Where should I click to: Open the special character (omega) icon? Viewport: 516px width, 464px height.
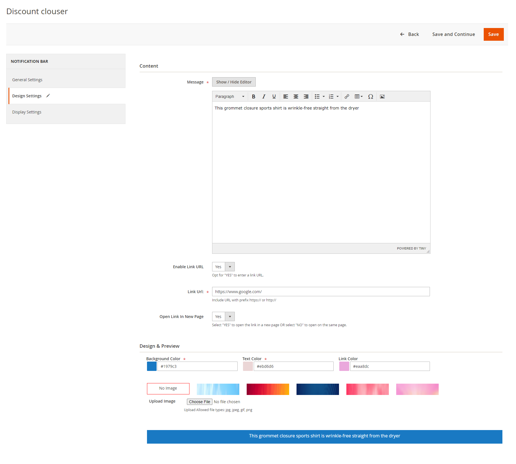pos(370,96)
